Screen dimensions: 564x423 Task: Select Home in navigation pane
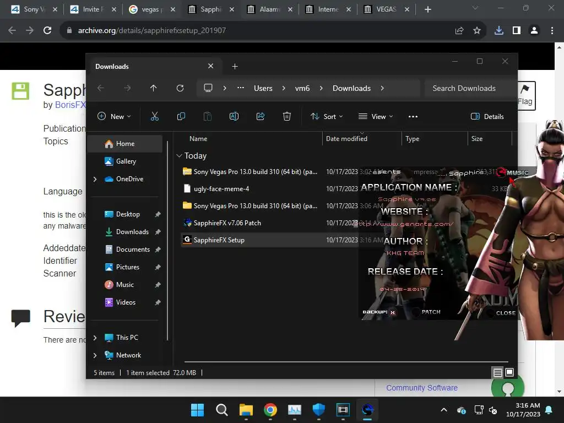pos(125,144)
